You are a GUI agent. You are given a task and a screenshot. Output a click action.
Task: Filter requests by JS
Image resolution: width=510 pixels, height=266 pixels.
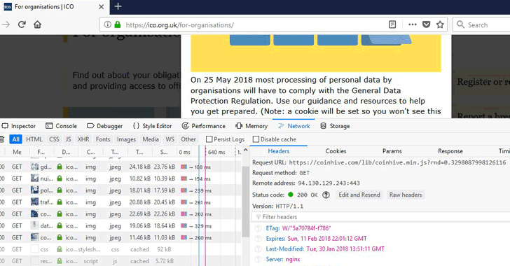[69, 139]
